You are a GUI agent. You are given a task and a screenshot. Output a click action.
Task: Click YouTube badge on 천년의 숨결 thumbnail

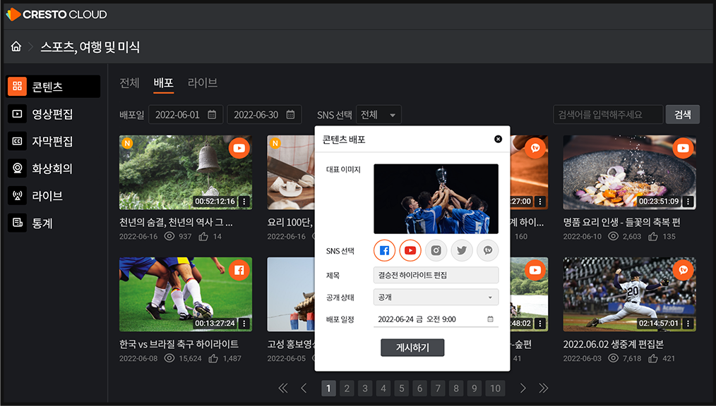point(239,148)
